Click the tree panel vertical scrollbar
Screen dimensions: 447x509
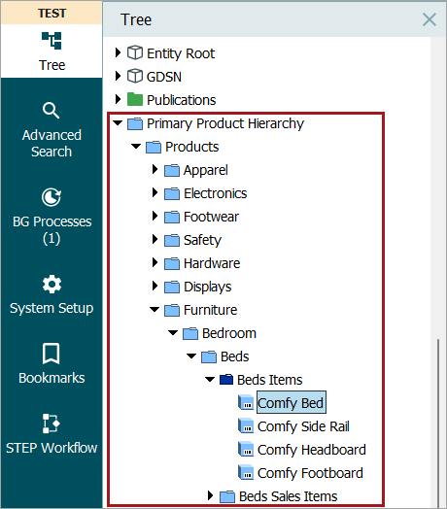(438, 422)
